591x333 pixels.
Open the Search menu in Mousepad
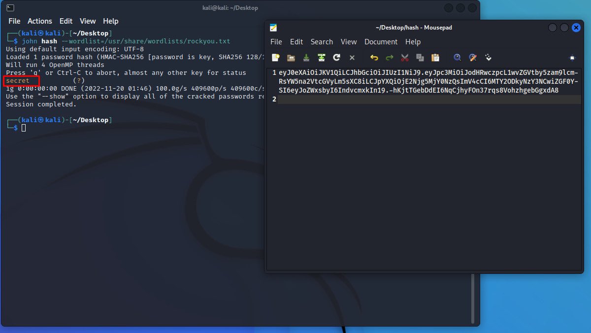pos(322,42)
